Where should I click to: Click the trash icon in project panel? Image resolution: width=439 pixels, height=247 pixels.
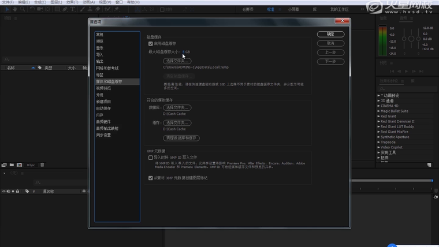pos(42,165)
